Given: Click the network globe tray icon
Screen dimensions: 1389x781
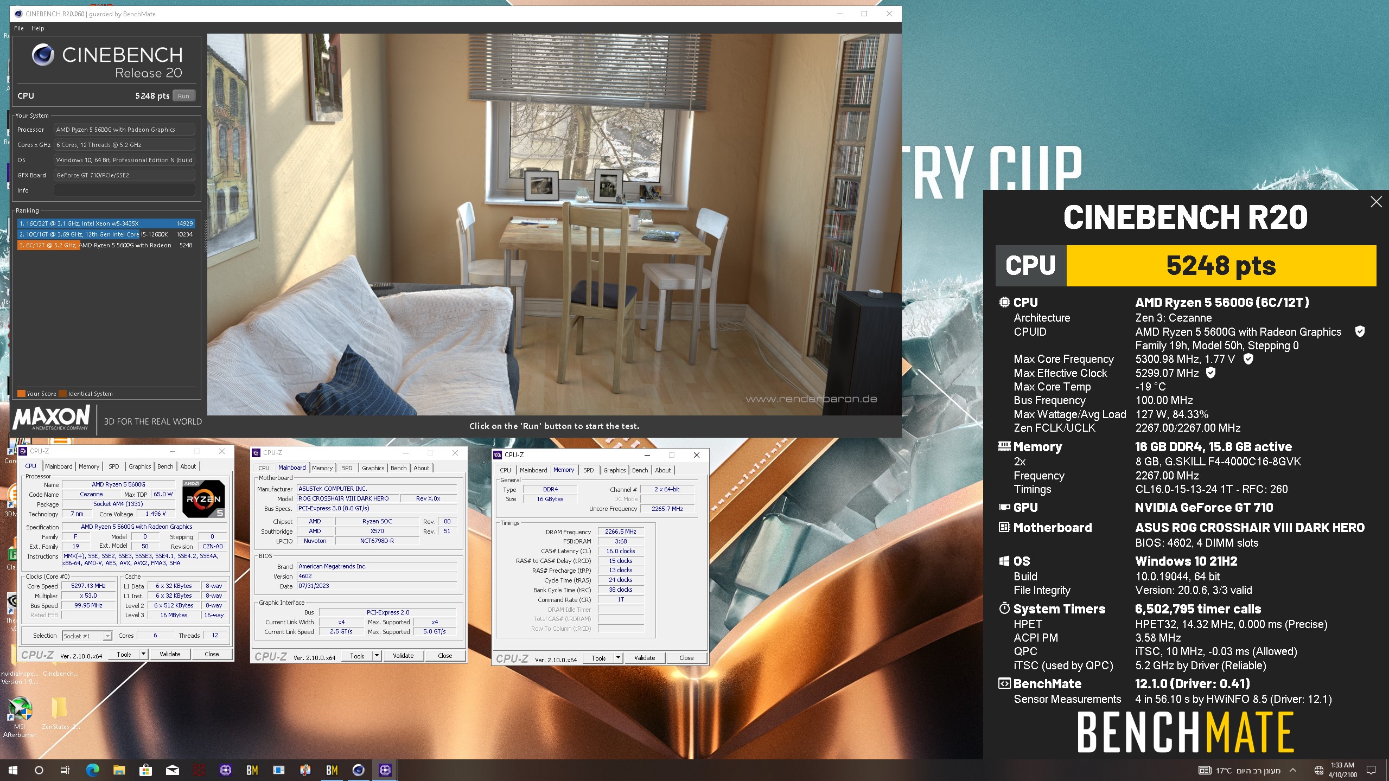Looking at the screenshot, I should tap(1319, 770).
